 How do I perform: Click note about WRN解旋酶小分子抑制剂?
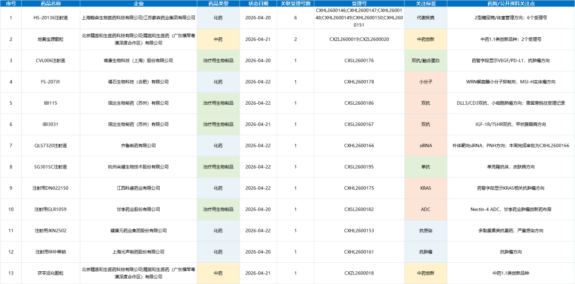[x=511, y=82]
